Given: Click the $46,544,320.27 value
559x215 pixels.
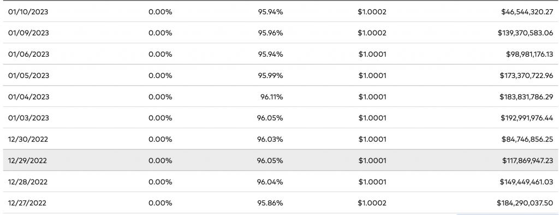Looking at the screenshot, I should [527, 12].
